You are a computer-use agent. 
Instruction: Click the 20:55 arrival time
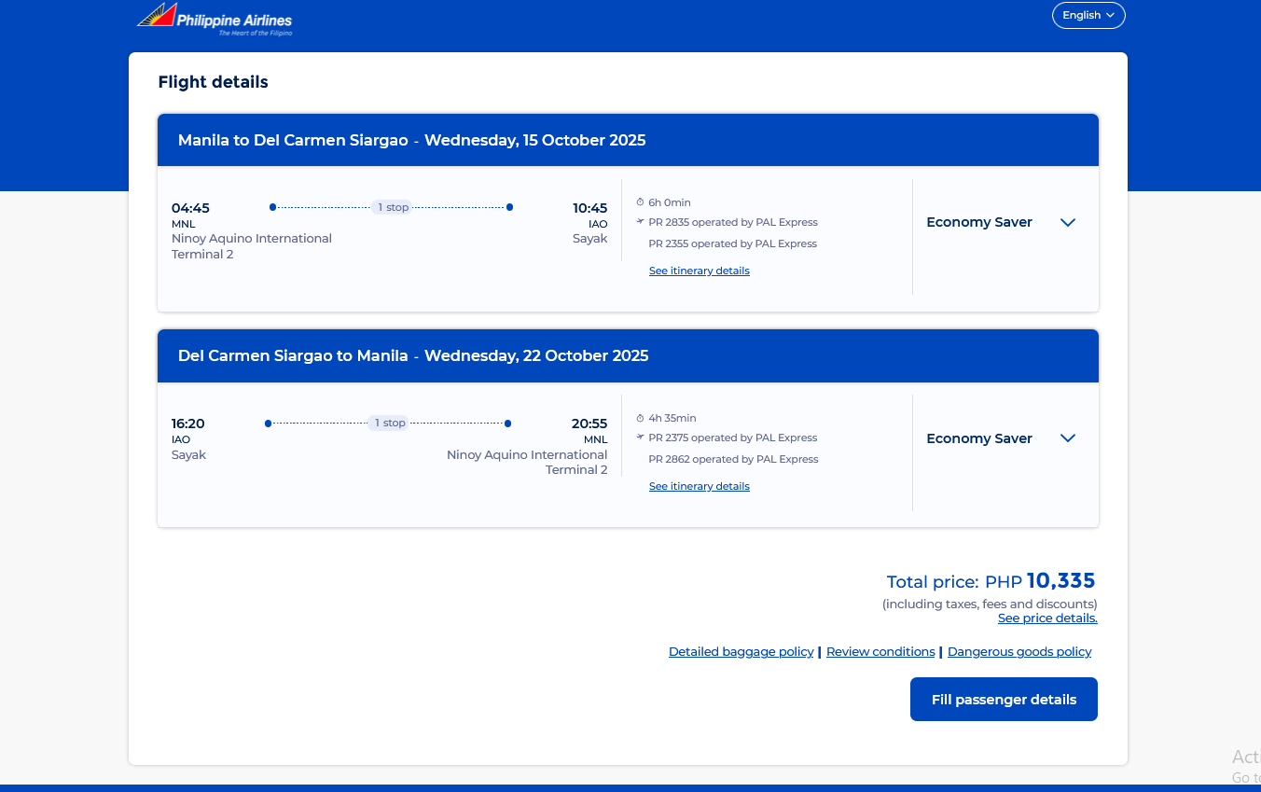(589, 424)
